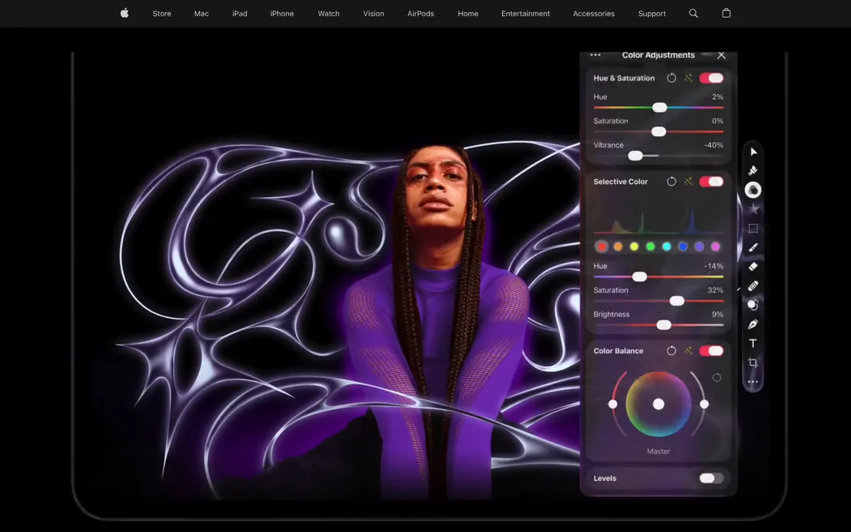This screenshot has width=851, height=532.
Task: Open the Entertainment link
Action: point(525,14)
